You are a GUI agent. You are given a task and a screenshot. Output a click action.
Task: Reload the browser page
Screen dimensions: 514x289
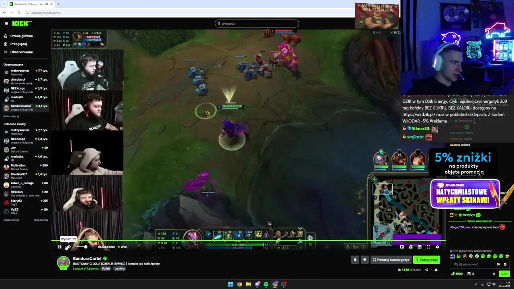pyautogui.click(x=19, y=12)
